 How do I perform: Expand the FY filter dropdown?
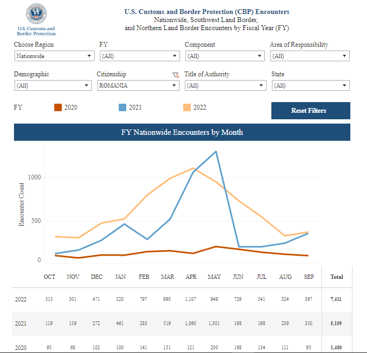[x=139, y=56]
